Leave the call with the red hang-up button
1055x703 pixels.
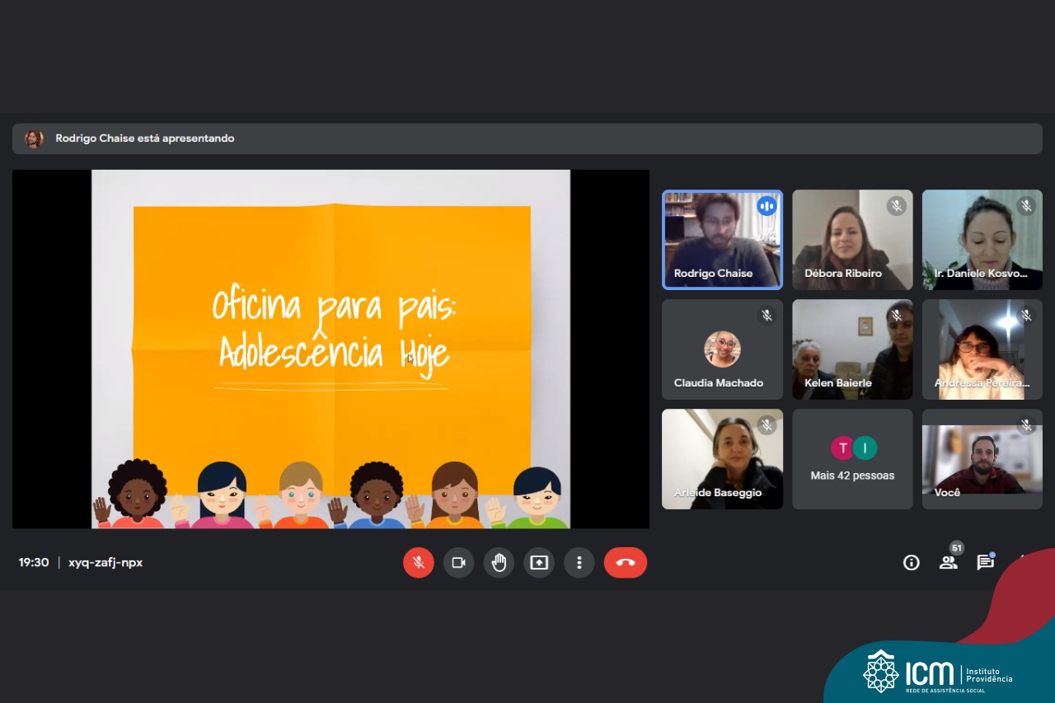626,562
